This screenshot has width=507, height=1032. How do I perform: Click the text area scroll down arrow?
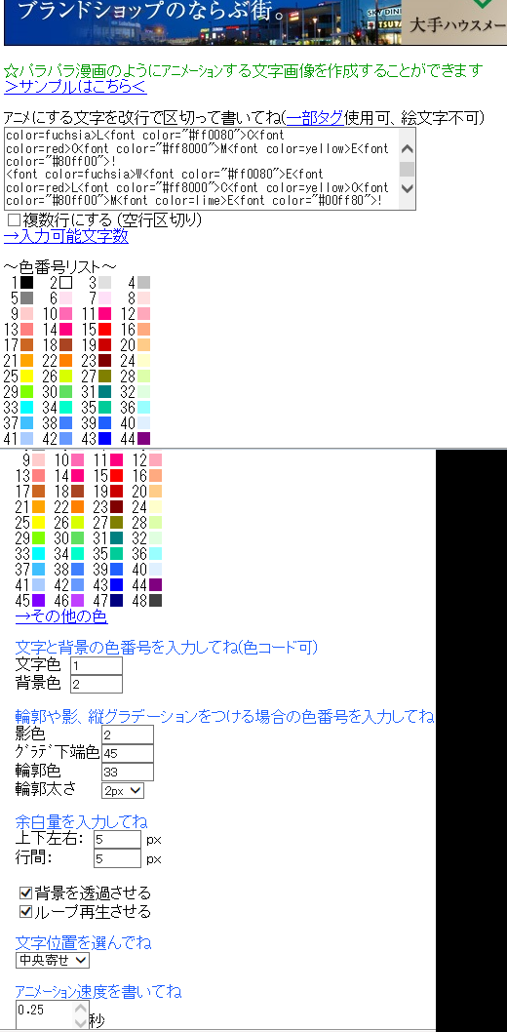(x=407, y=188)
